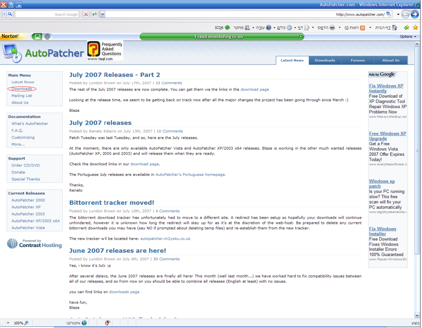422x328 pixels.
Task: Click the page vertical scrollbar down arrow
Action: point(417,315)
